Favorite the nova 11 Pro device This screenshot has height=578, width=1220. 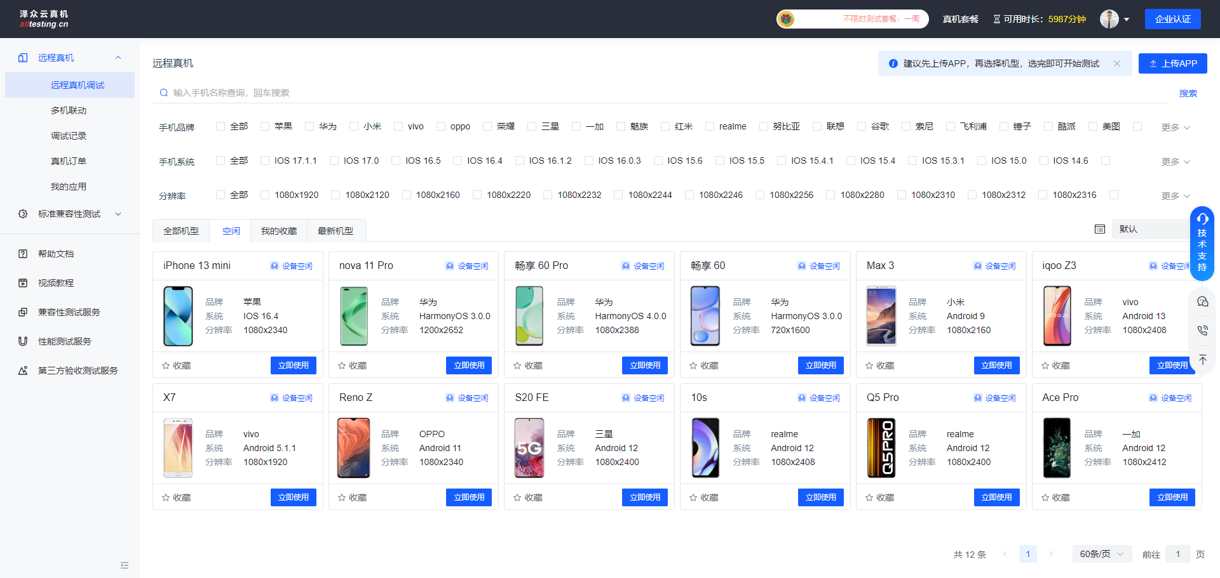pyautogui.click(x=342, y=365)
